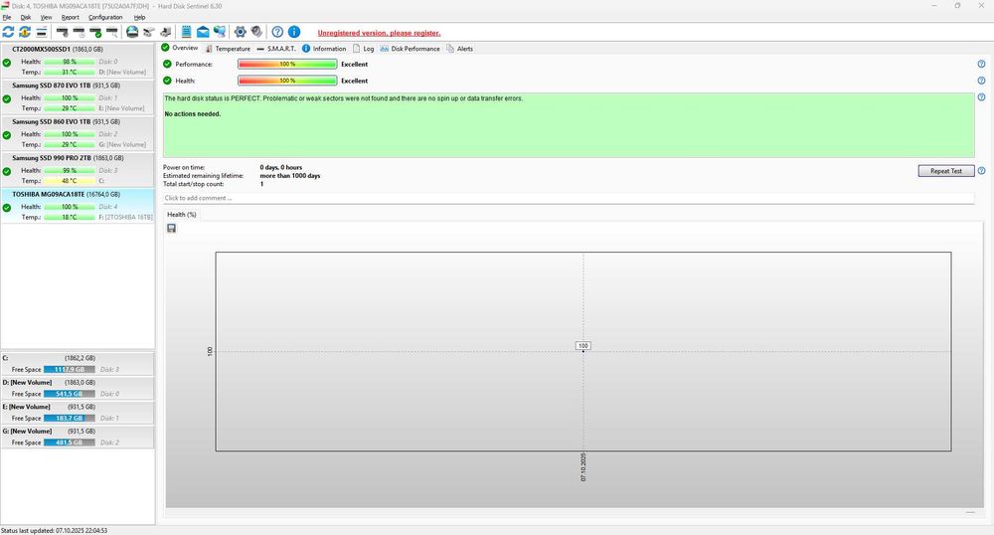Select the Samsung SSD 990 PRO 2TB disk
994x535 pixels.
pyautogui.click(x=78, y=169)
